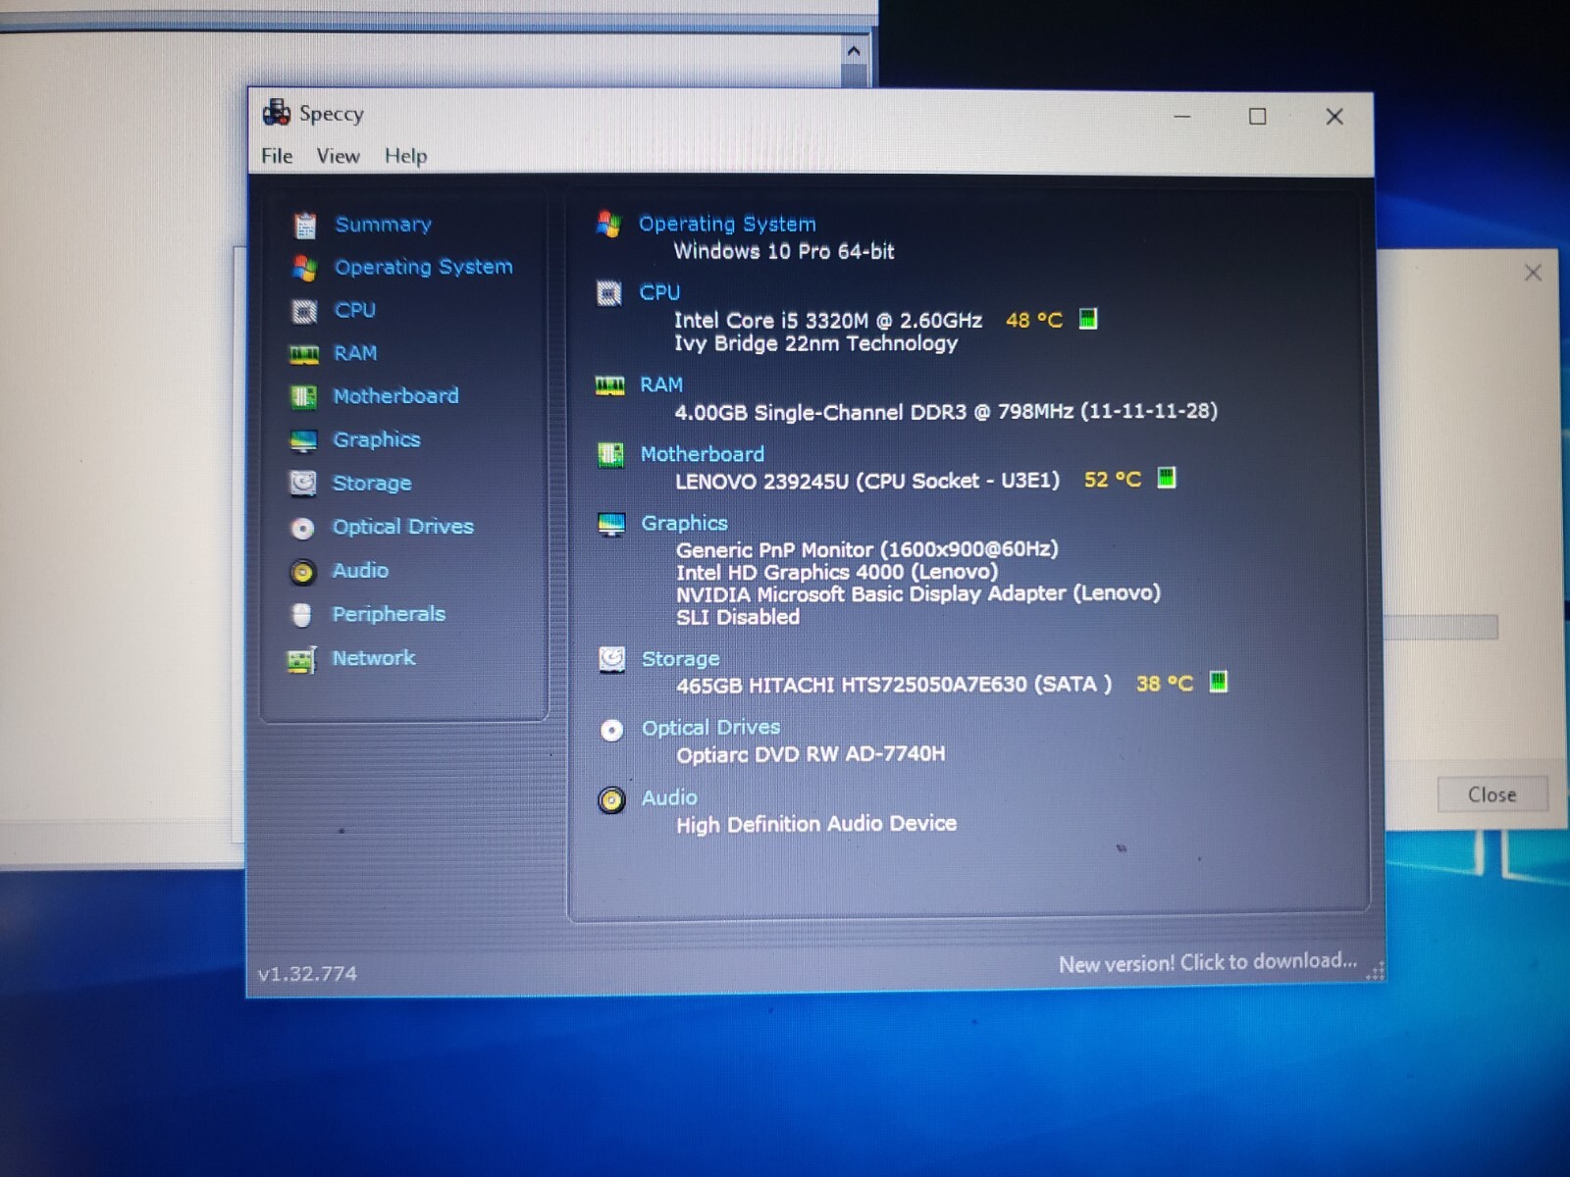Click the Storage icon in summary pane
Viewport: 1570px width, 1177px height.
coord(611,659)
